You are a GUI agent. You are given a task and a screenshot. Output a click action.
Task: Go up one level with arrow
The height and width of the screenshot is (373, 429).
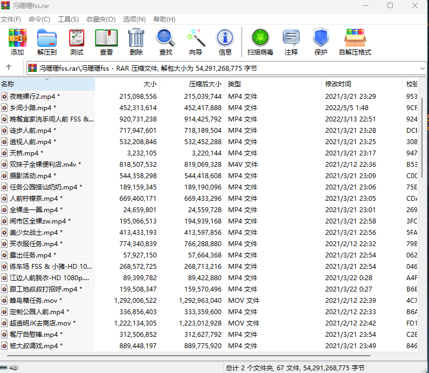9,67
